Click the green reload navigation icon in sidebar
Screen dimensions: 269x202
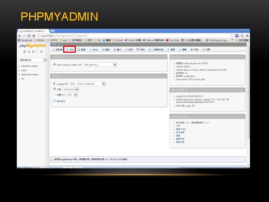pos(41,52)
